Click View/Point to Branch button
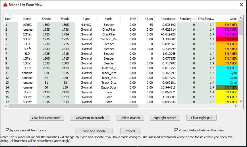This screenshot has height=147, width=247. 90,118
